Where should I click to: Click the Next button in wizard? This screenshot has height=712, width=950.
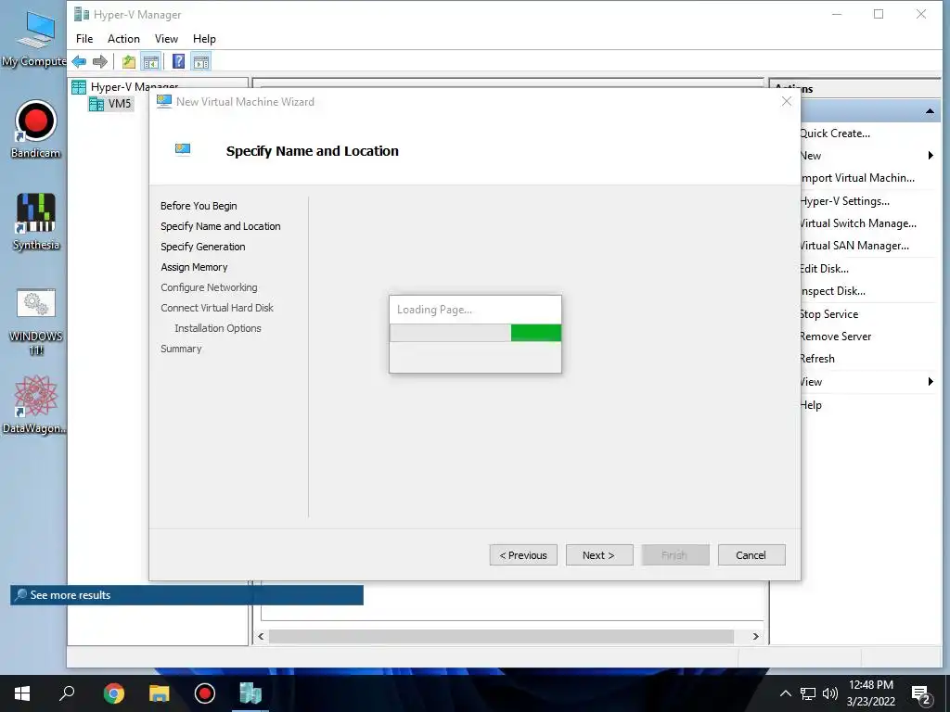(599, 555)
